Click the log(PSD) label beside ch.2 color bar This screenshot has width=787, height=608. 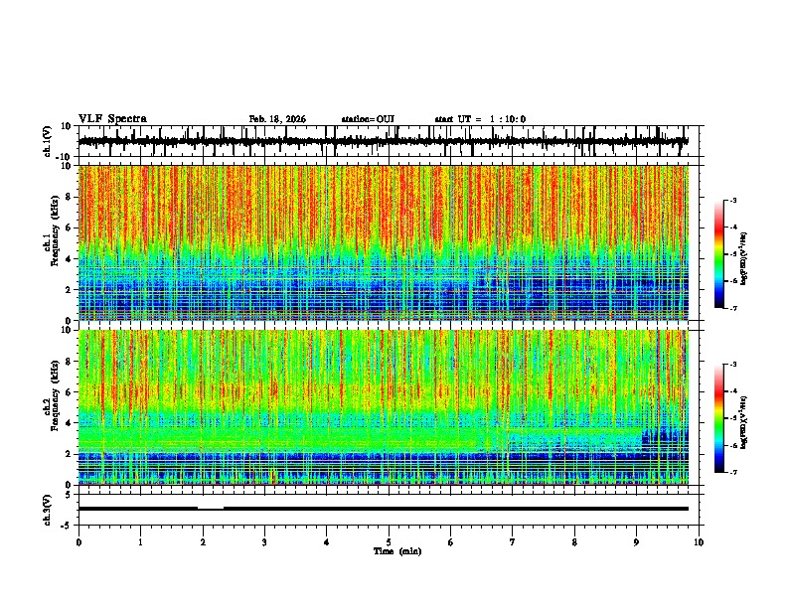click(744, 422)
